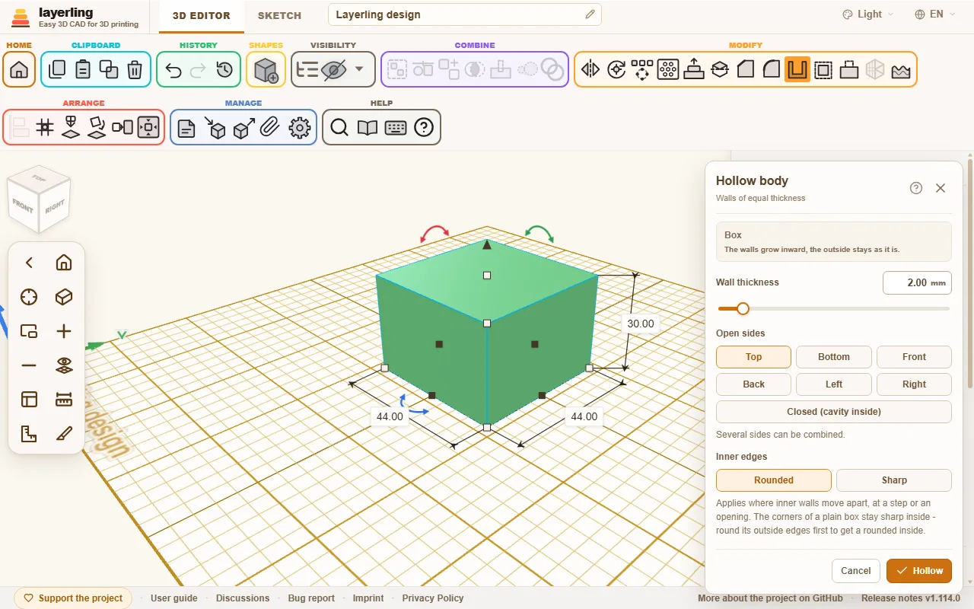The width and height of the screenshot is (974, 609).
Task: Select the grid snap icon in Arrange
Action: pos(45,127)
